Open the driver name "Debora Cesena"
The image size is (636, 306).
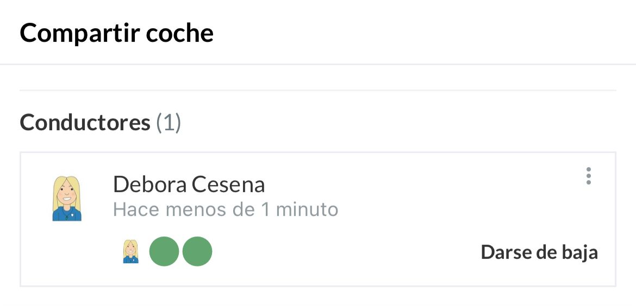[x=189, y=185]
